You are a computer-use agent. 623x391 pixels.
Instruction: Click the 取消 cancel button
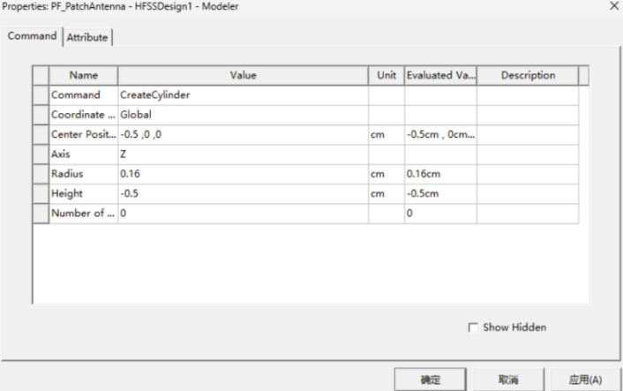coord(508,380)
